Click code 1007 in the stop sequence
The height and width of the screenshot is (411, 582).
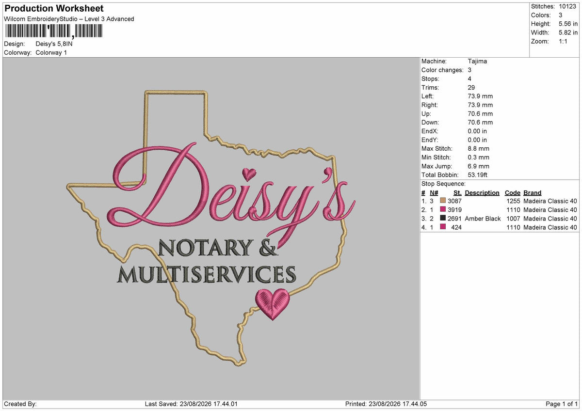coord(513,218)
